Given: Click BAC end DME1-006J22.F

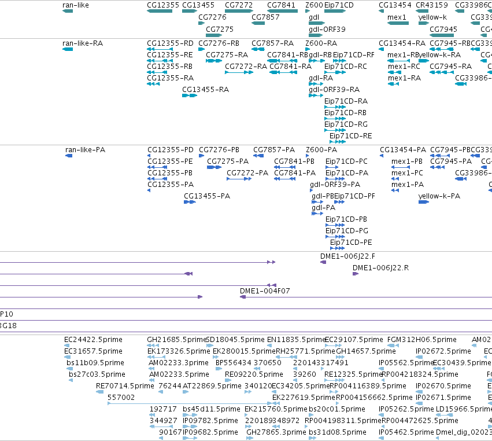Looking at the screenshot, I should (x=347, y=256).
